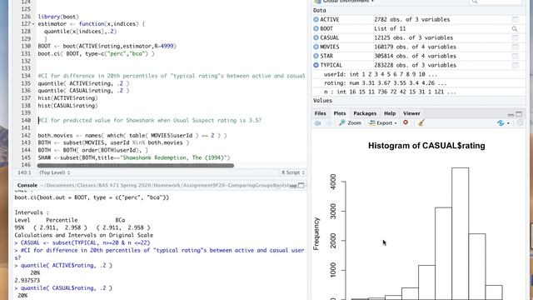
Task: Place cursor on line 130 boot call
Action: coord(107,47)
